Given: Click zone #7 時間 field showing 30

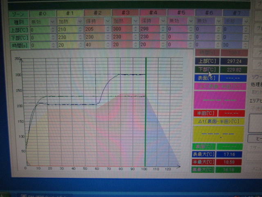Looking at the screenshot, I should (x=231, y=44).
